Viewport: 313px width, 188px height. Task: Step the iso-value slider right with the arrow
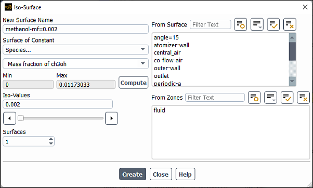[x=111, y=118]
